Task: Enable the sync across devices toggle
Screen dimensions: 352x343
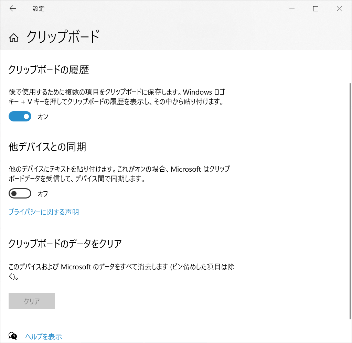Action: 20,193
